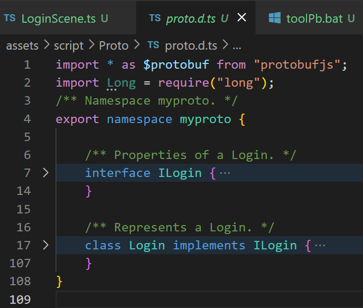Click the TS file icon in breadcrumb
The image size is (363, 308).
click(x=153, y=45)
